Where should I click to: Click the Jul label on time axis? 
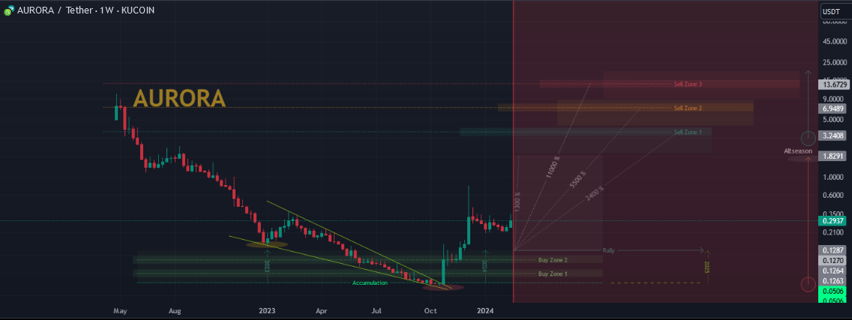click(x=376, y=311)
